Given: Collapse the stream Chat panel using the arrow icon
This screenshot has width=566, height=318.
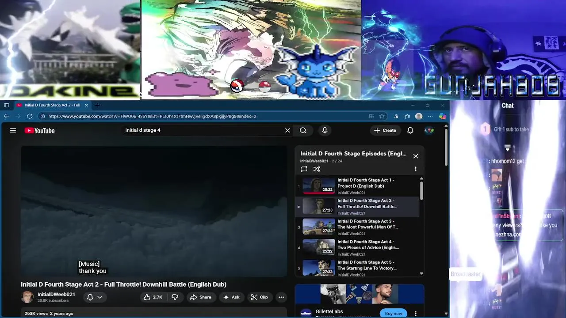Looking at the screenshot, I should [508, 148].
